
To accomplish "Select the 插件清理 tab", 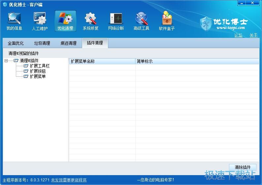I will [95, 43].
